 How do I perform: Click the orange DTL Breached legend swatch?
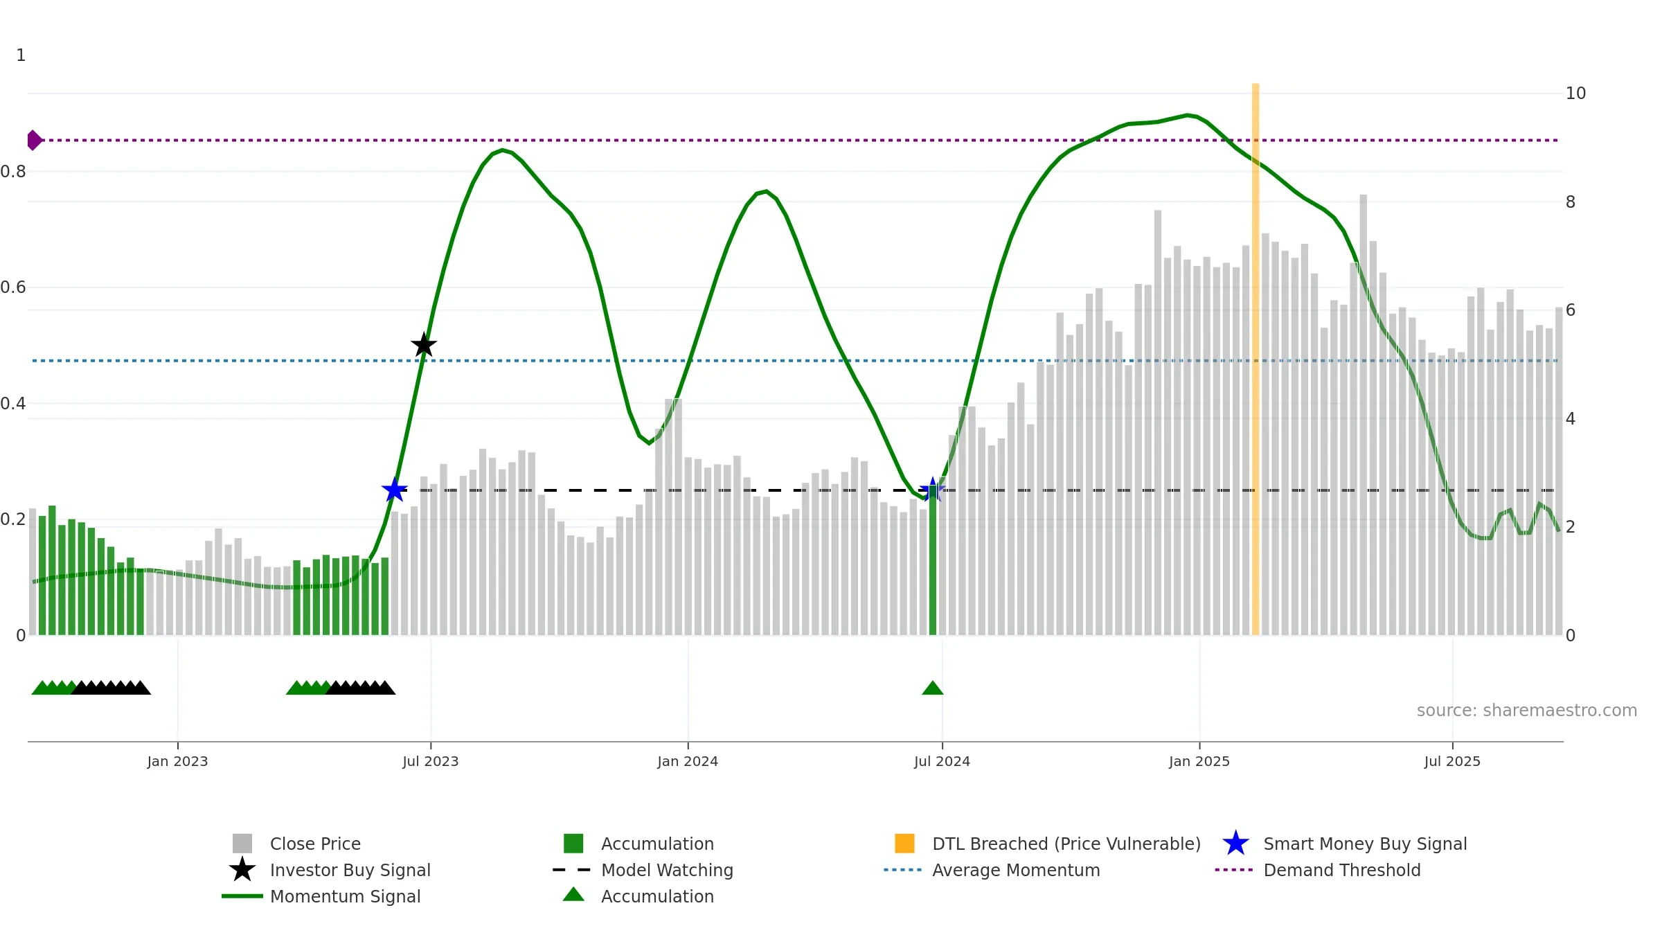904,844
